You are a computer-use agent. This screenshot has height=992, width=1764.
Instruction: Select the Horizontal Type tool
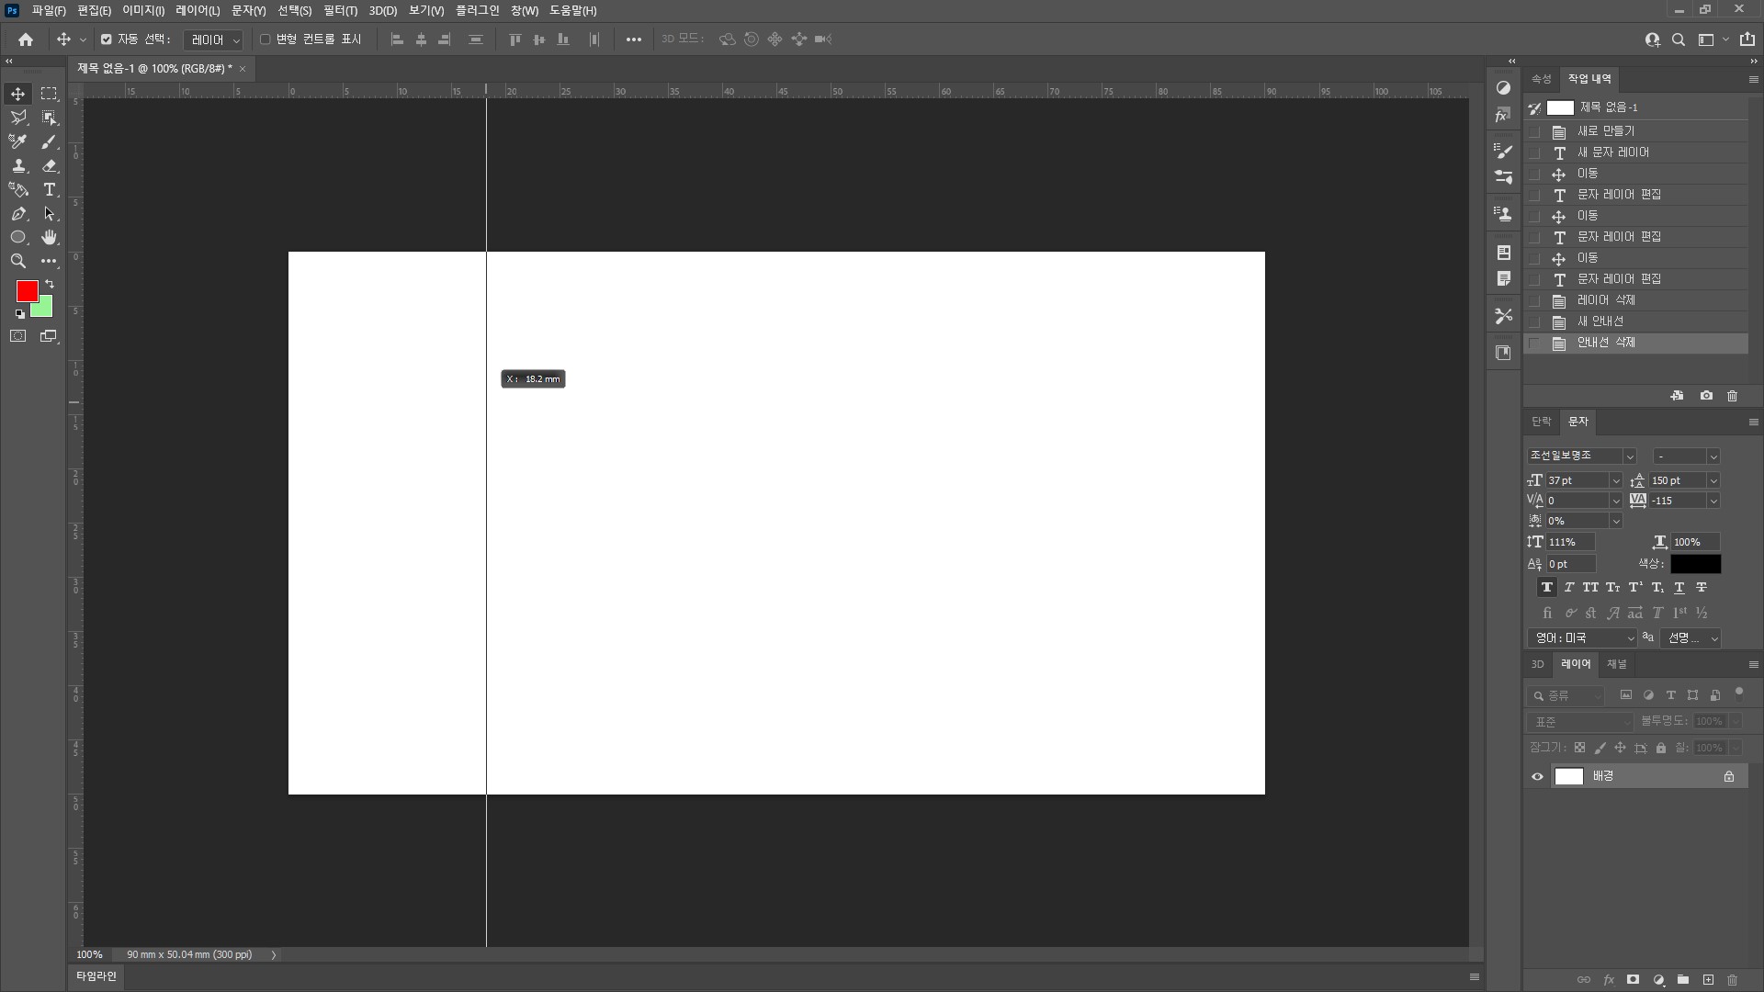point(50,190)
